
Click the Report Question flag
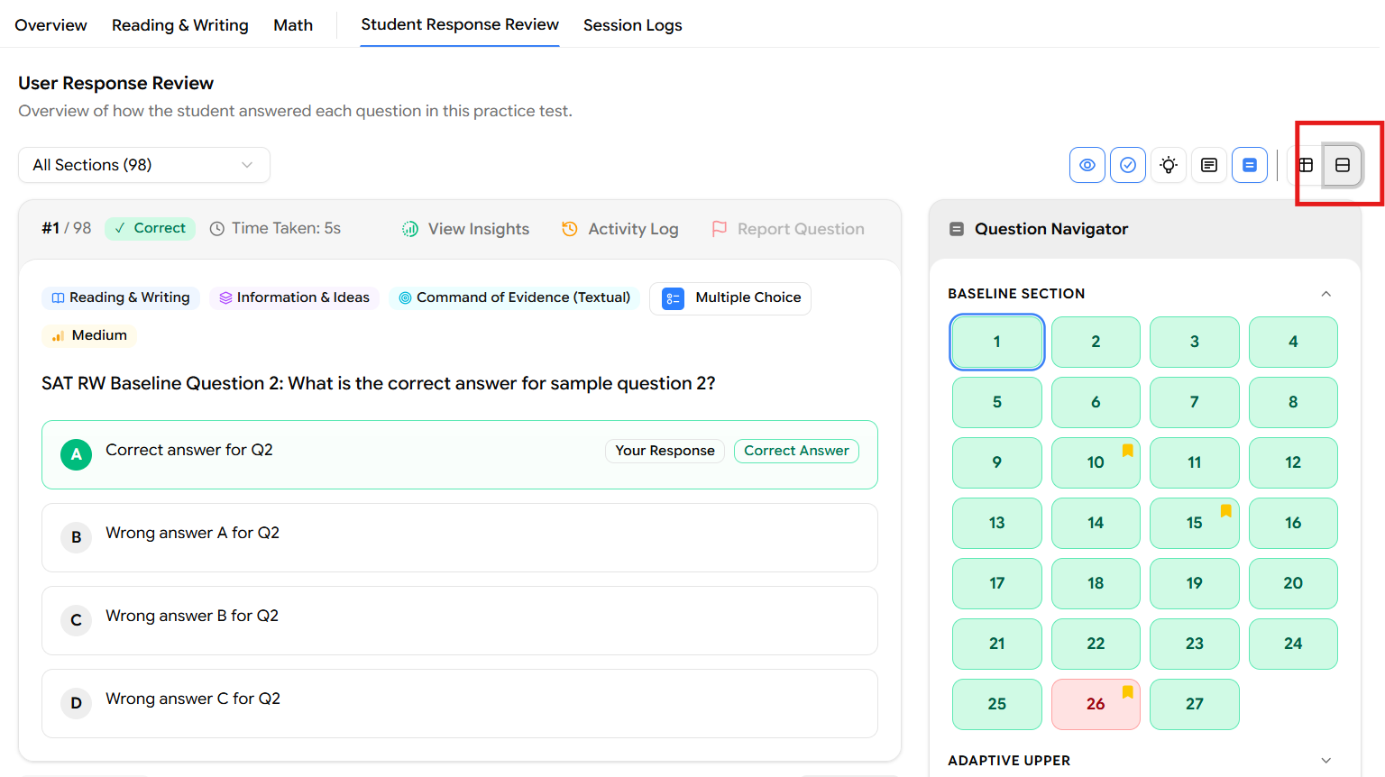coord(788,229)
